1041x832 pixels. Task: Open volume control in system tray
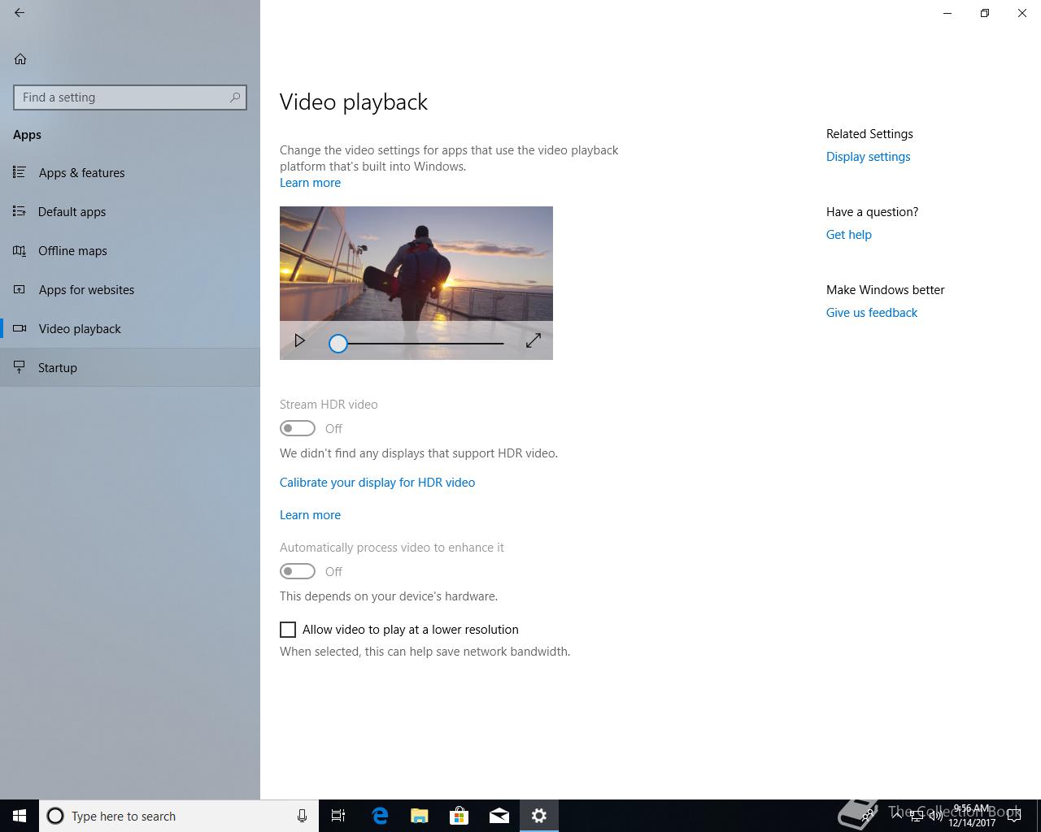click(x=935, y=816)
